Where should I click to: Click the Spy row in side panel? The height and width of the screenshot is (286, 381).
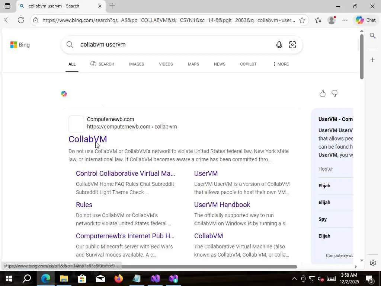point(336,219)
